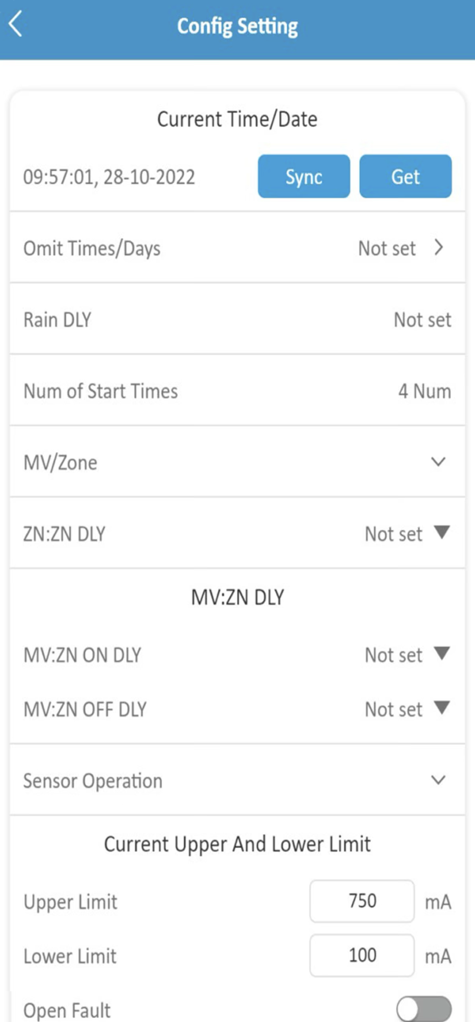475x1022 pixels.
Task: Toggle the Open Fault switch
Action: click(x=424, y=1010)
